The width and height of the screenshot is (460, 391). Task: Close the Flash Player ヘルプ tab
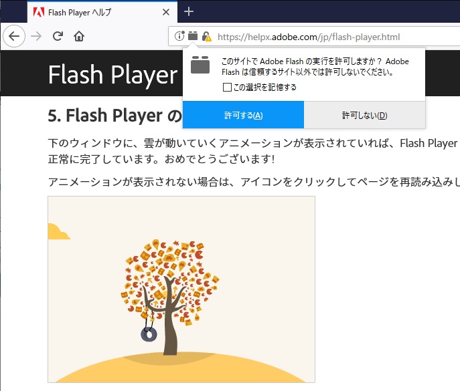click(166, 12)
